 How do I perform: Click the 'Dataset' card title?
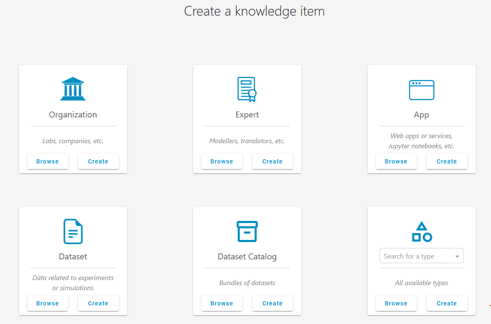pyautogui.click(x=73, y=256)
